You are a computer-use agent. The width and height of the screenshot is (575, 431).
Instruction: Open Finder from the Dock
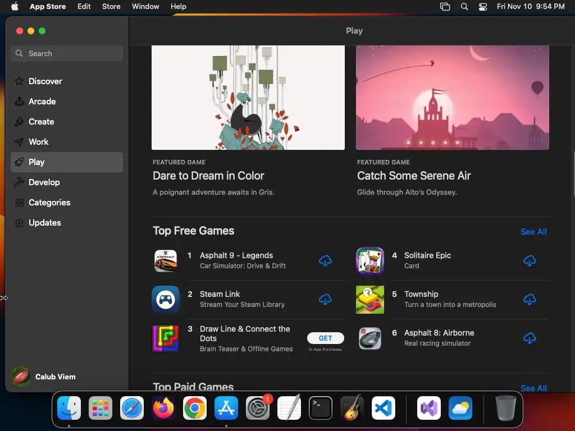pyautogui.click(x=69, y=408)
